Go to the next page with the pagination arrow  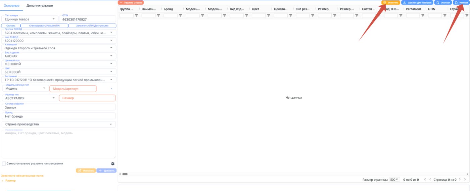pyautogui.click(x=460, y=180)
